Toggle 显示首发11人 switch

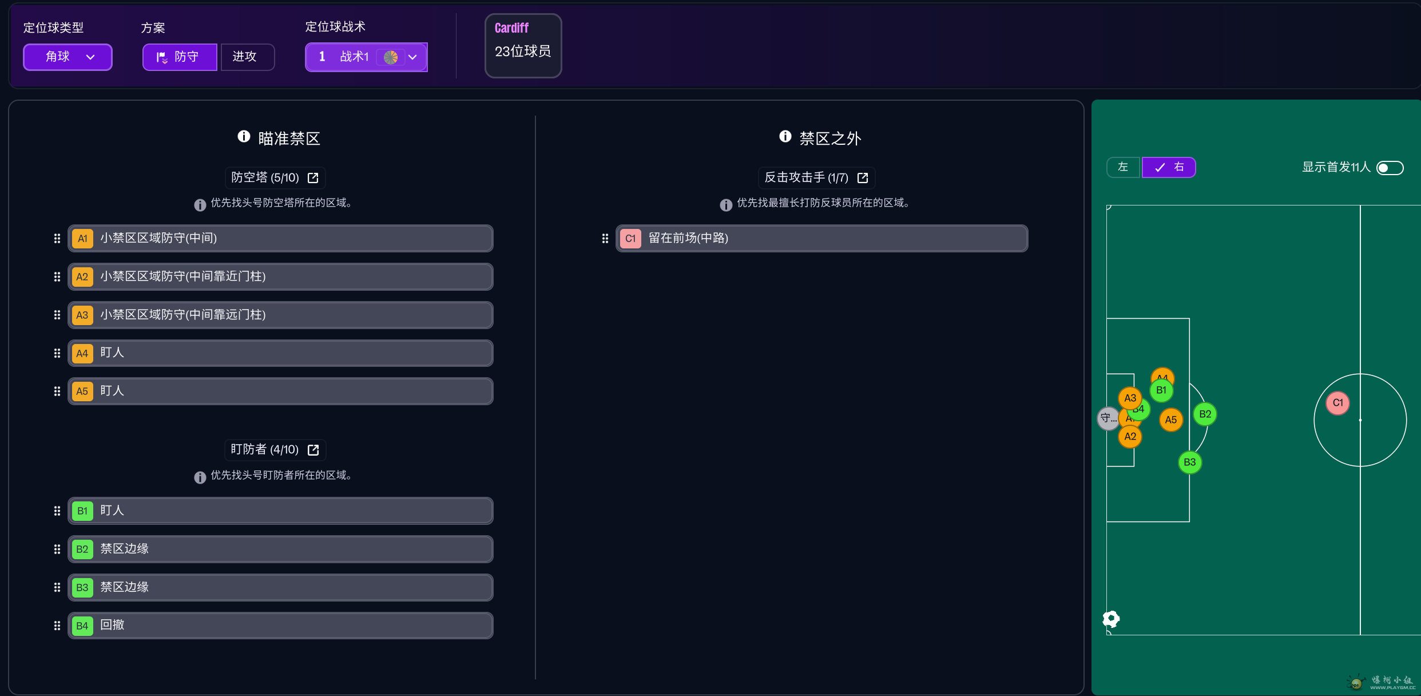[1390, 168]
